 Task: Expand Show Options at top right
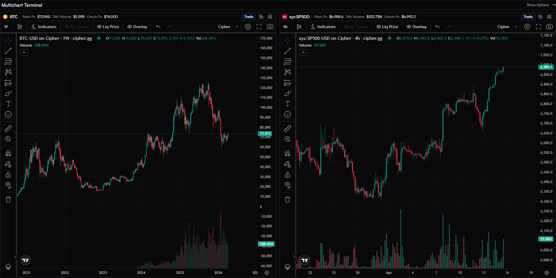540,5
